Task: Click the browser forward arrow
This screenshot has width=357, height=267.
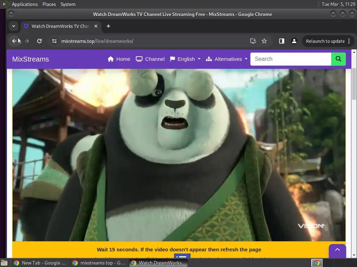Action: tap(26, 41)
